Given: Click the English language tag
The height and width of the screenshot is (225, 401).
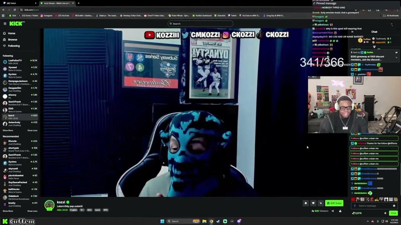Looking at the screenshot, I should [73, 210].
